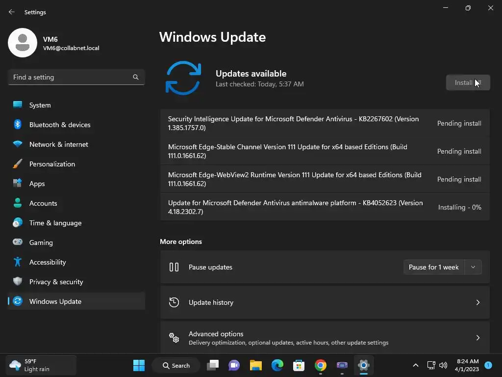The height and width of the screenshot is (377, 502).
Task: Click the volume speaker tray icon
Action: [x=443, y=365]
